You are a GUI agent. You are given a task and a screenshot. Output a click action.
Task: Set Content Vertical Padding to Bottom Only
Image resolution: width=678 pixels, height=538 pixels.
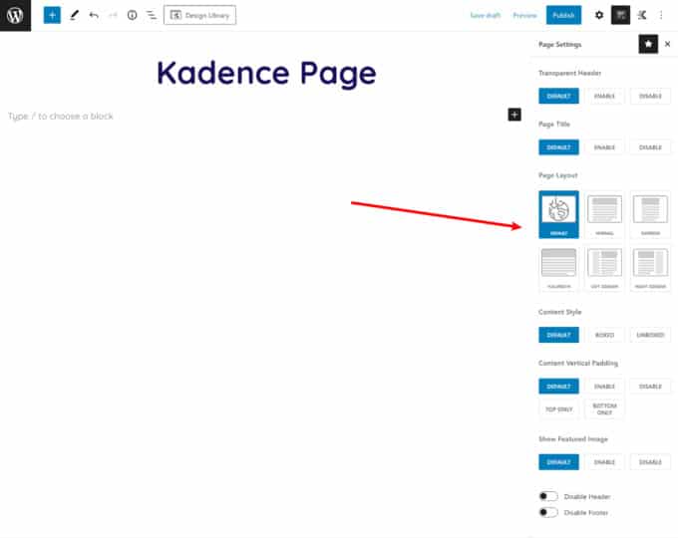coord(604,409)
